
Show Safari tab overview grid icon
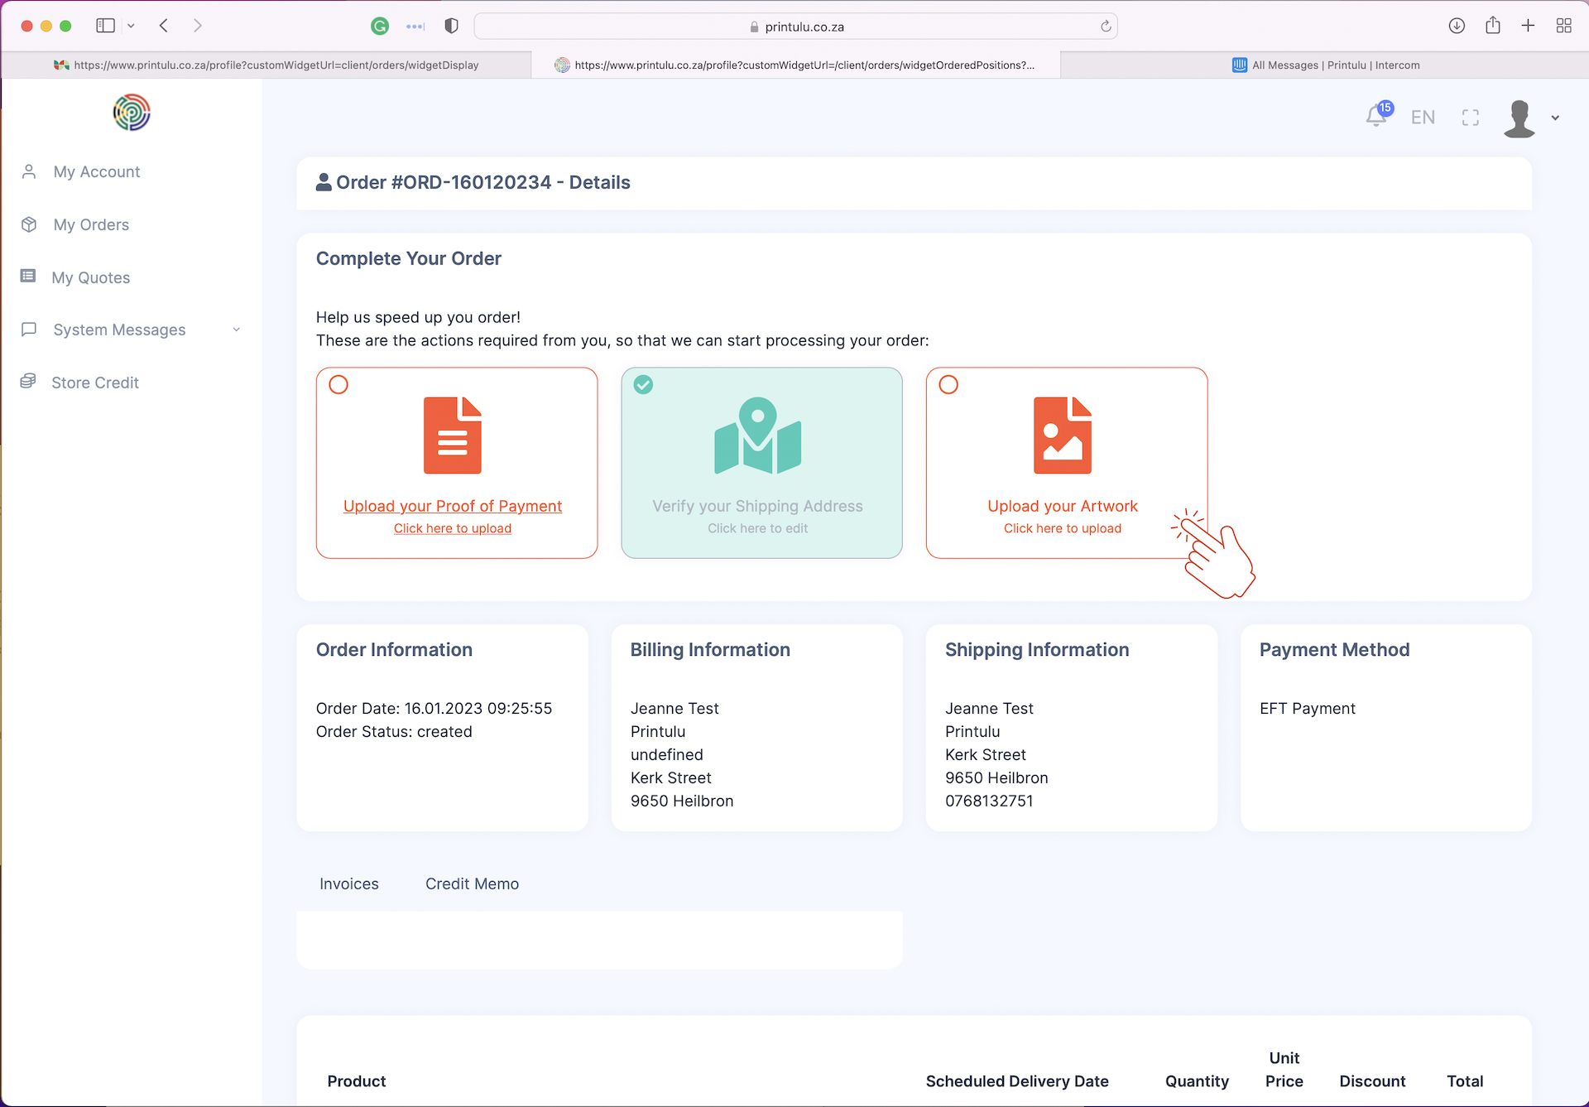(1563, 26)
